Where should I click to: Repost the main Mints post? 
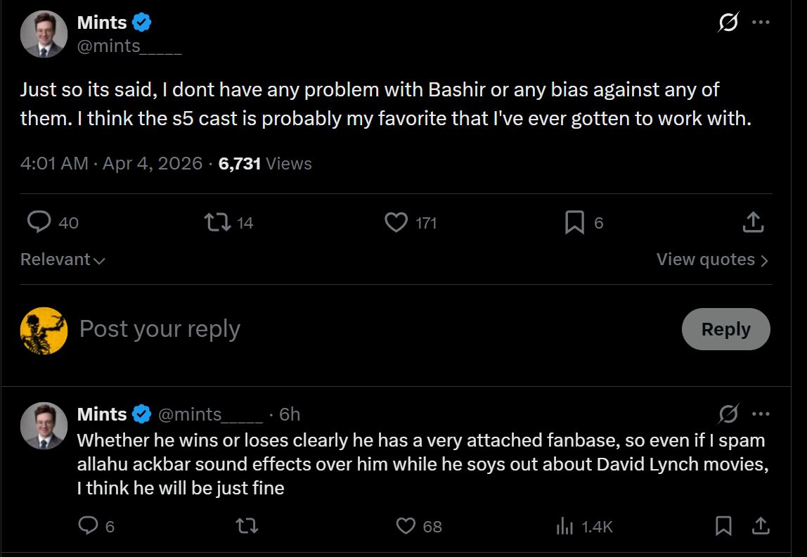216,223
